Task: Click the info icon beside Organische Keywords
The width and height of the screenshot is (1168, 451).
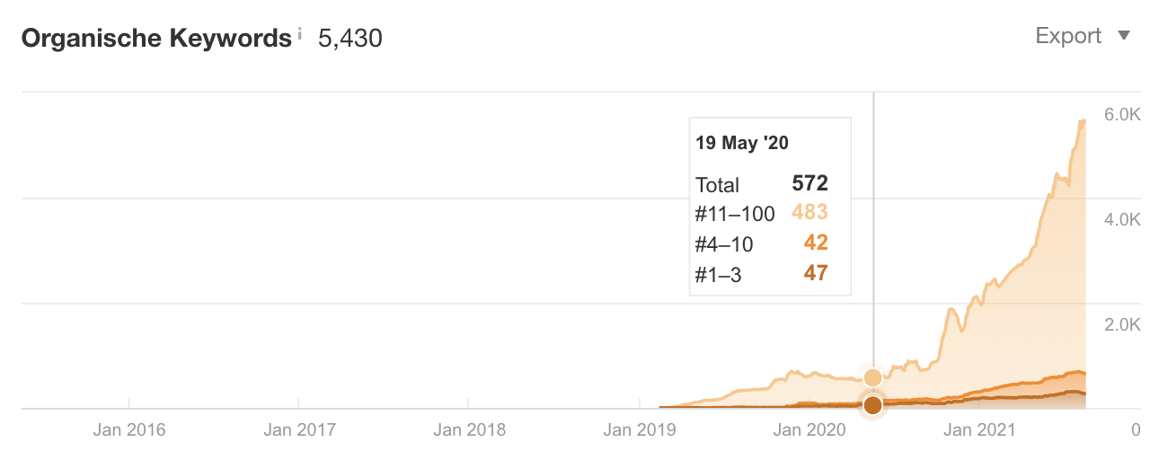Action: 299,33
